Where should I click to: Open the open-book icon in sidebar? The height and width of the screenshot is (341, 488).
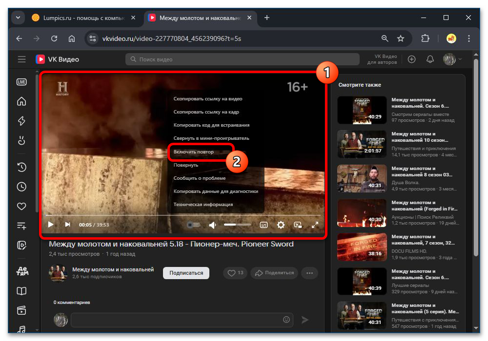[x=21, y=291]
